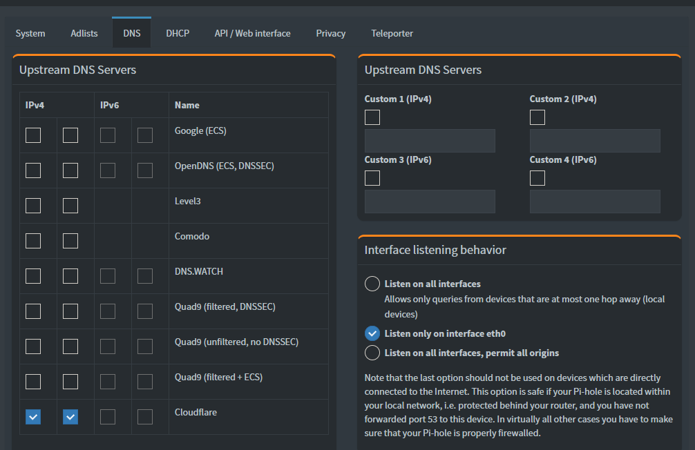Select 'Listen only on interface eth0'
This screenshot has height=450, width=695.
coord(372,333)
